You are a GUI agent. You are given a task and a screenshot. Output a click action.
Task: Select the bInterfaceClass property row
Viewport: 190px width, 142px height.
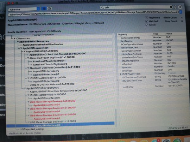point(151,47)
